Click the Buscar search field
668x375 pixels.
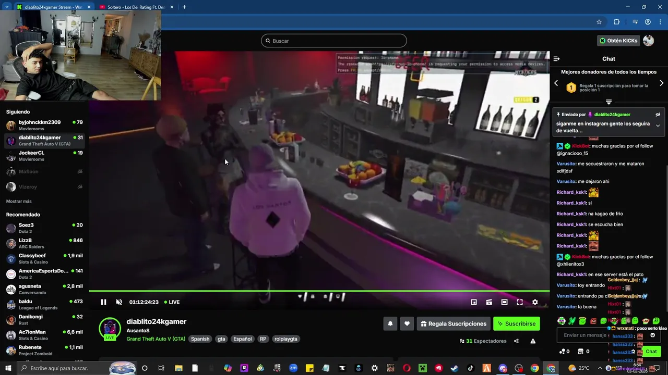click(x=334, y=41)
